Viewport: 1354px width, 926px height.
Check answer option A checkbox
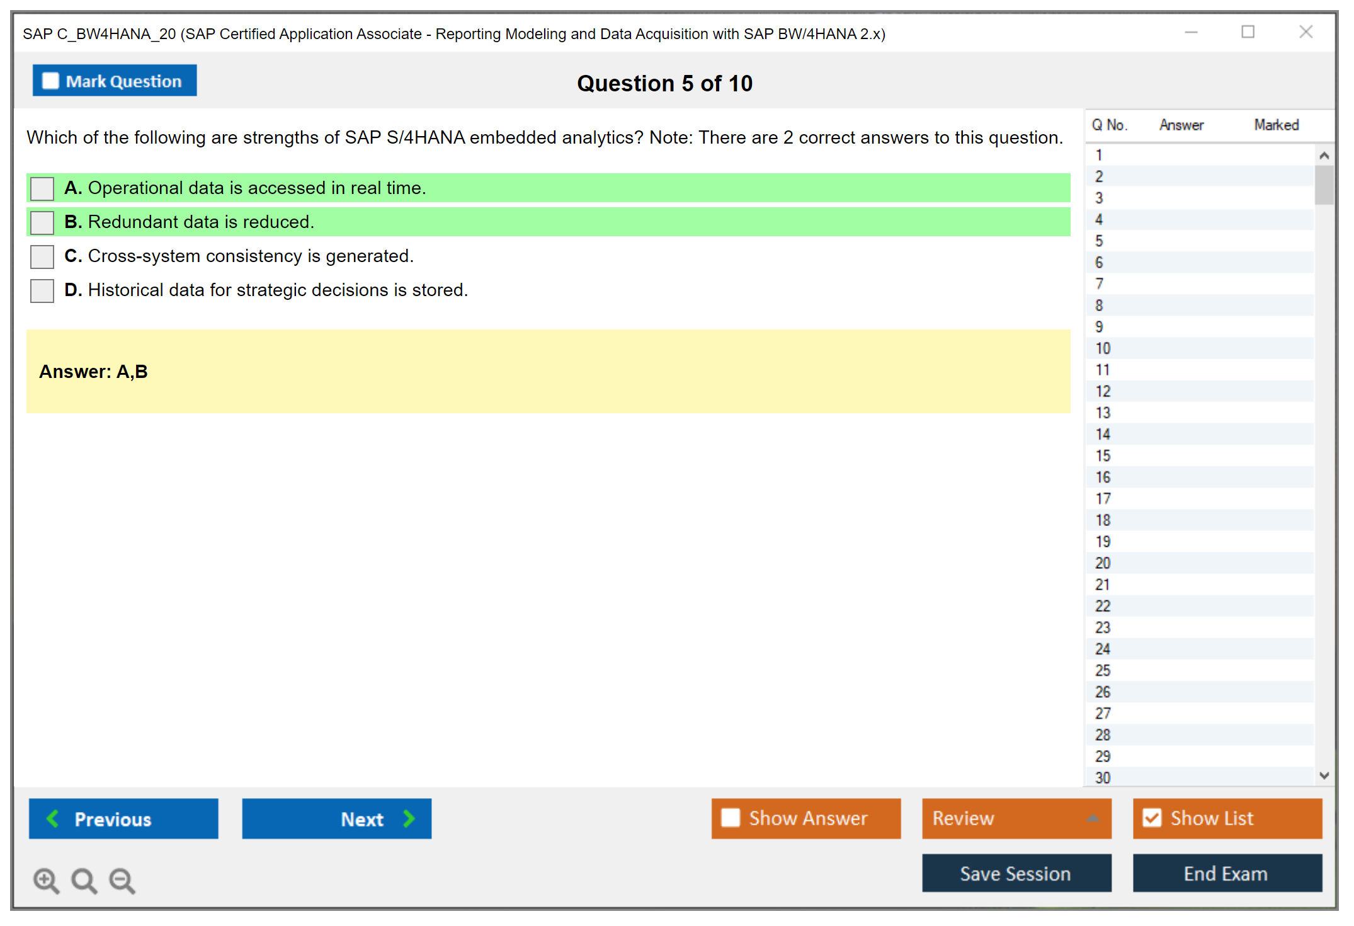click(x=42, y=188)
